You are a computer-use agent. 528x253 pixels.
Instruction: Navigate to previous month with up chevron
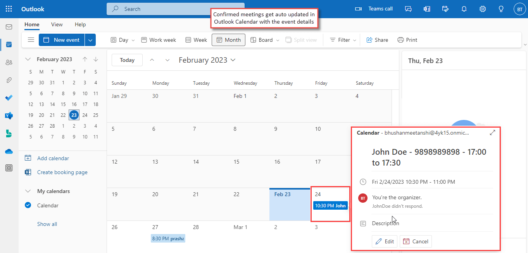click(152, 60)
